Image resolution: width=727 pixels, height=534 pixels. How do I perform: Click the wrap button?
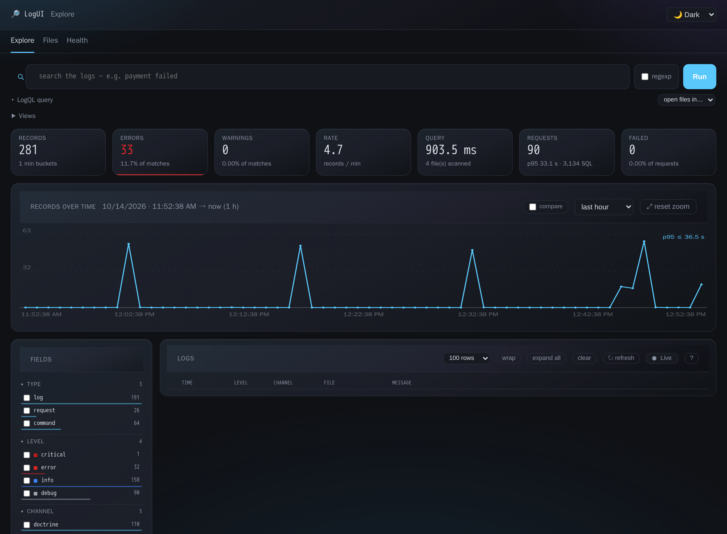coord(508,358)
